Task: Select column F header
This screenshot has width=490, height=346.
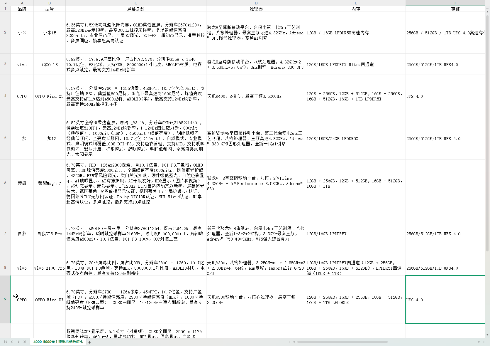Action: click(x=445, y=3)
